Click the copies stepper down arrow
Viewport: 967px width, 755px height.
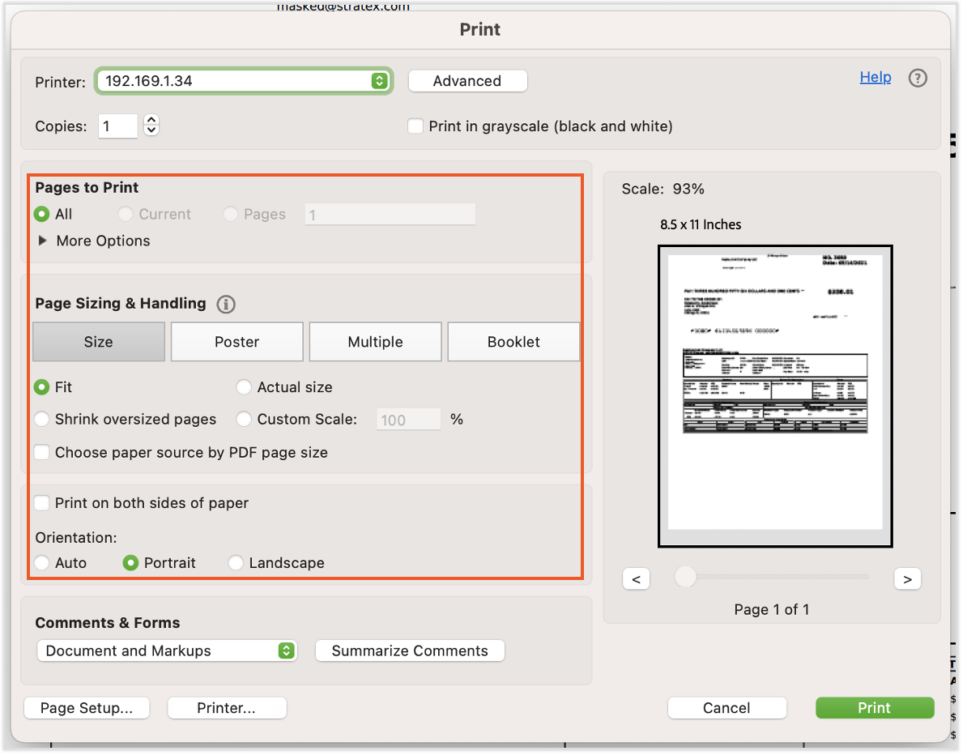click(151, 130)
